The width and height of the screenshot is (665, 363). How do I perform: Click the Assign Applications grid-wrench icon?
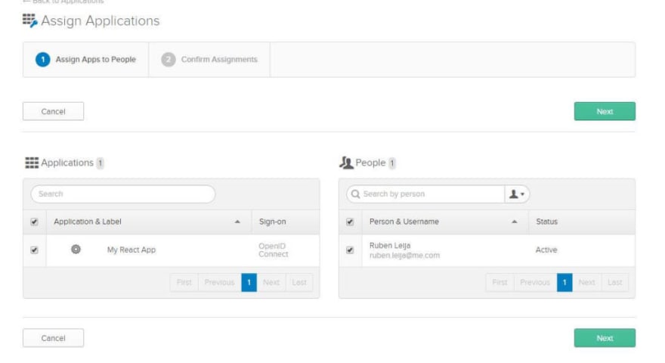tap(30, 20)
